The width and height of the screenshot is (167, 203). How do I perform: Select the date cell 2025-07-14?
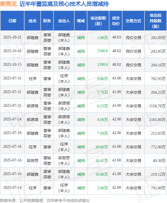[12, 188]
